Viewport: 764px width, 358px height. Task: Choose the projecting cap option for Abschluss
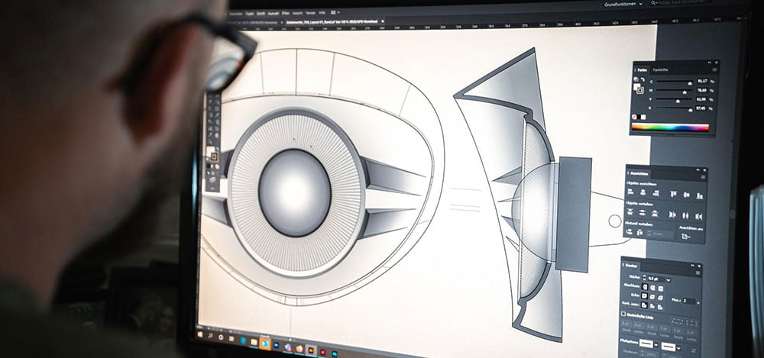[660, 289]
